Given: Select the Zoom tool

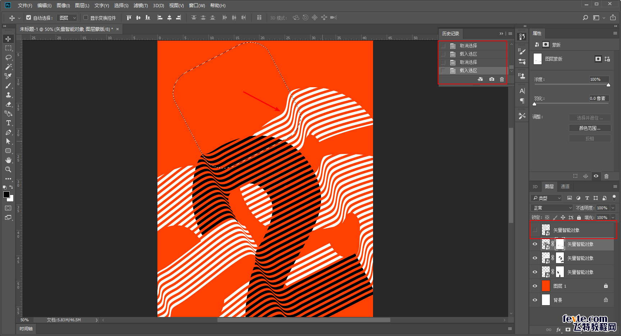Looking at the screenshot, I should [8, 169].
